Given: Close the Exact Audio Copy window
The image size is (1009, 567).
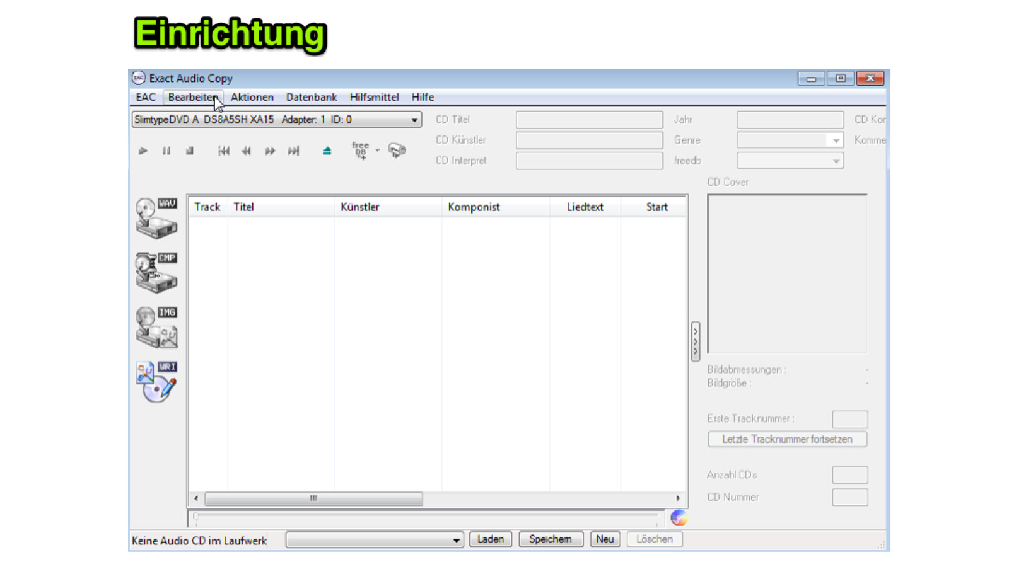Looking at the screenshot, I should (x=870, y=78).
